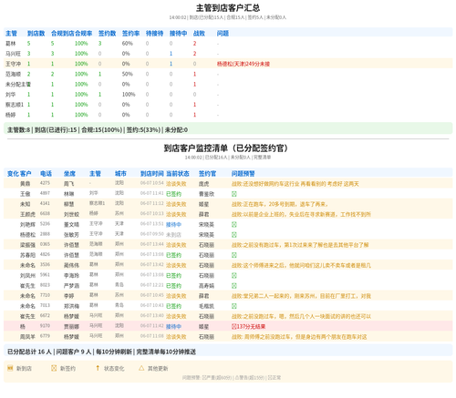Select the 当前状态 column header
Viewport: 456px width, 398px height.
click(178, 174)
